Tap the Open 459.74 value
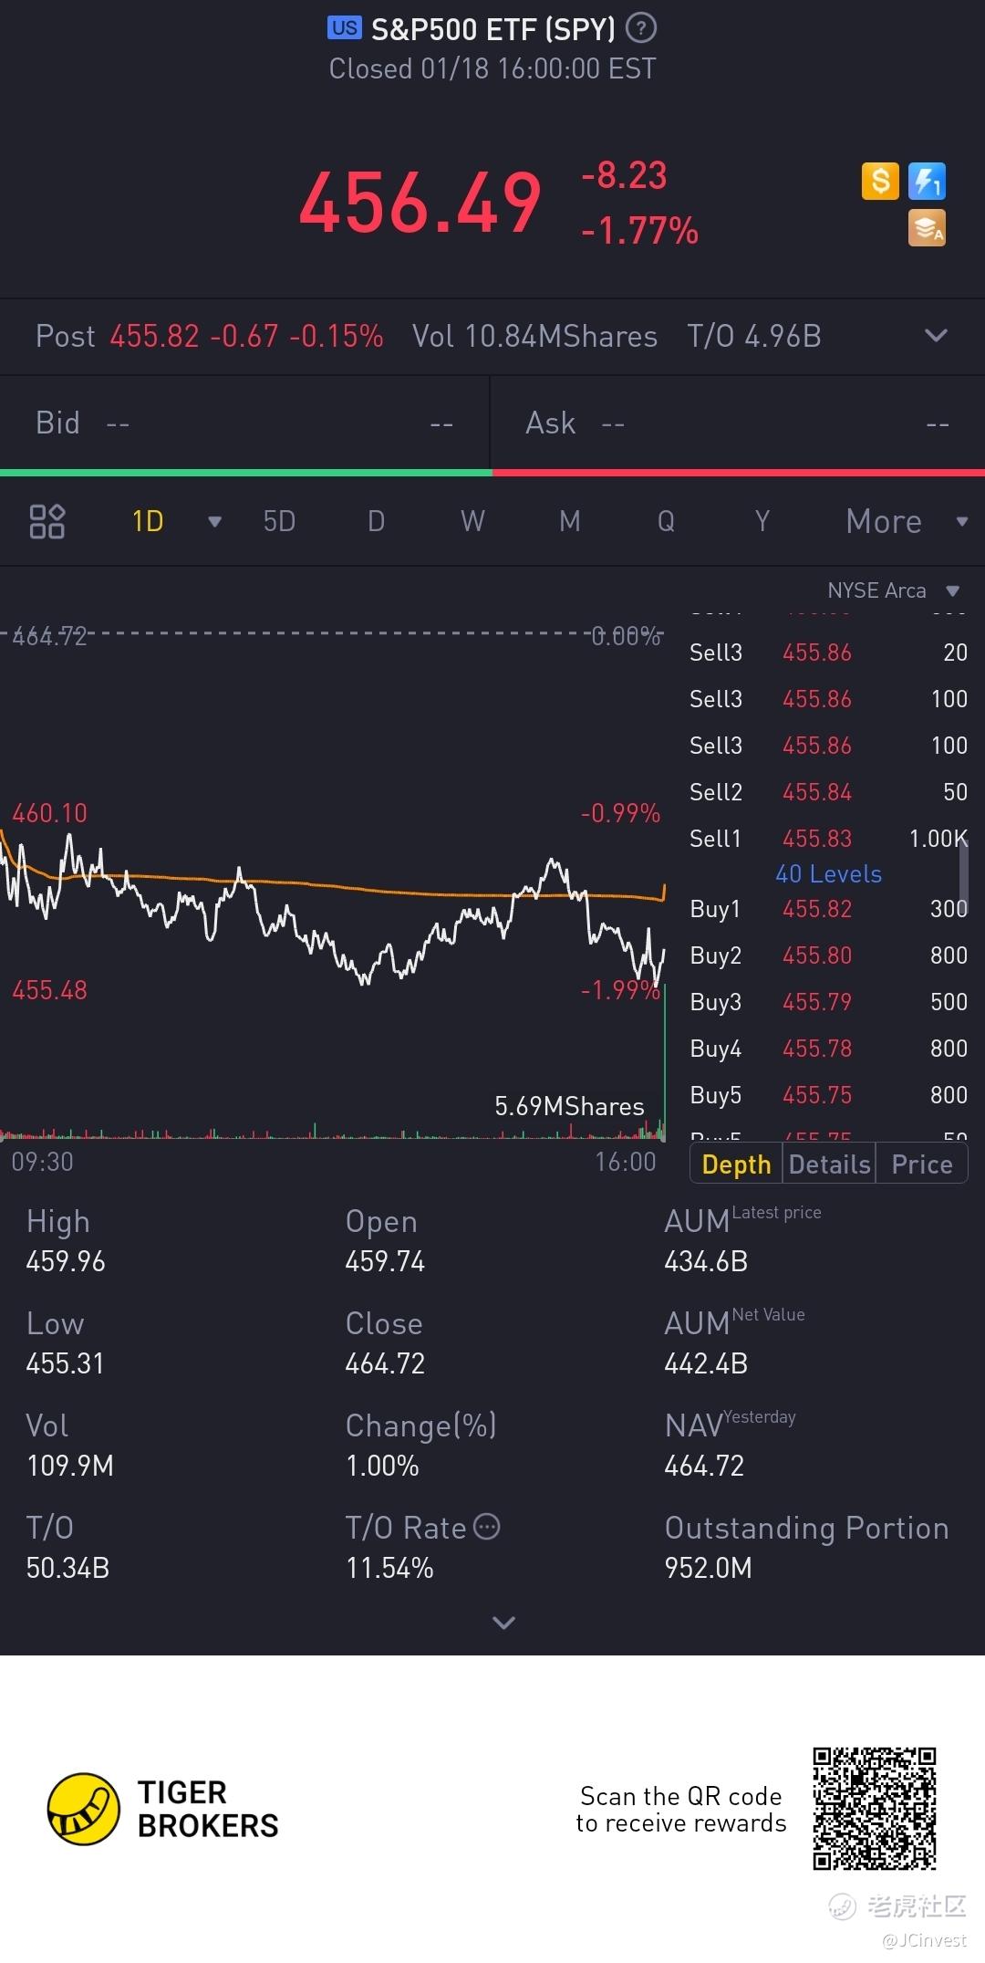The width and height of the screenshot is (985, 1963). [385, 1261]
